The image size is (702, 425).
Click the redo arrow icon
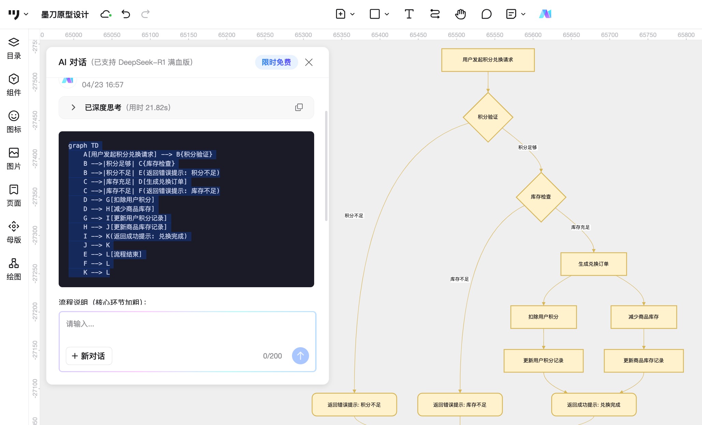145,14
